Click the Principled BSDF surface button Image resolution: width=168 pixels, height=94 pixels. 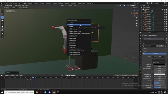pyautogui.click(x=158, y=57)
